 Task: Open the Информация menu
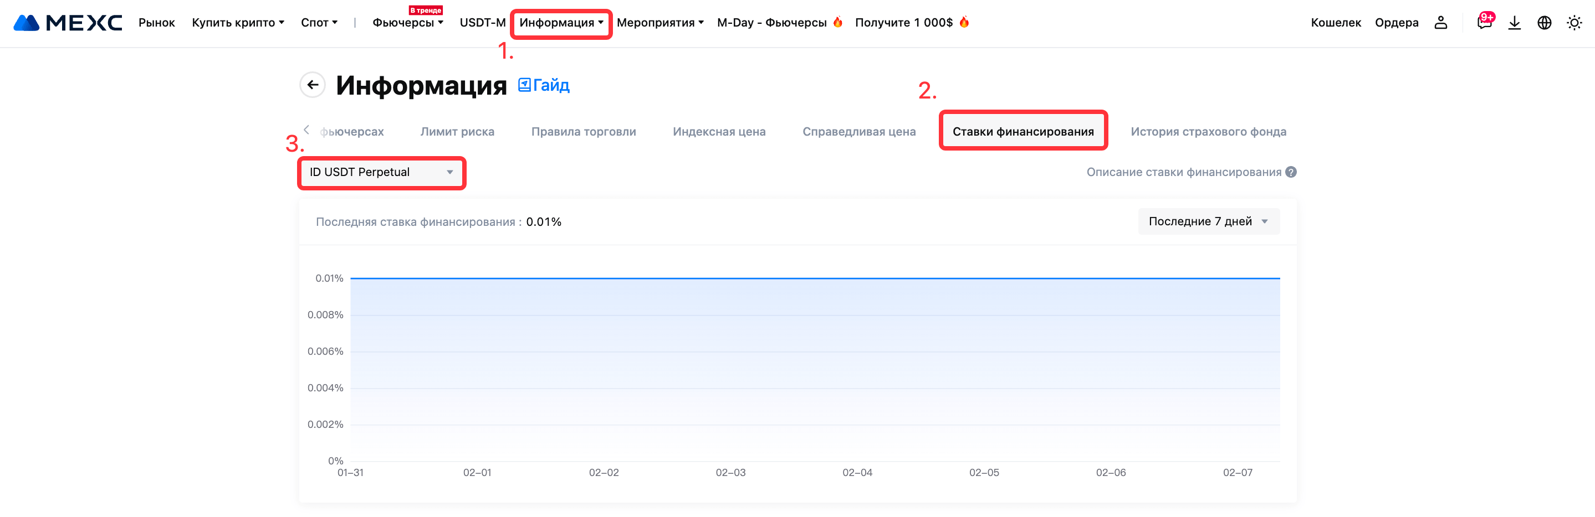pos(560,23)
